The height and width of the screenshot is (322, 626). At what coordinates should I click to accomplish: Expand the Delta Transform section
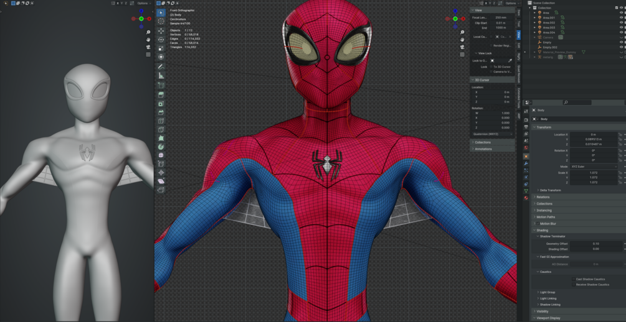pos(550,190)
